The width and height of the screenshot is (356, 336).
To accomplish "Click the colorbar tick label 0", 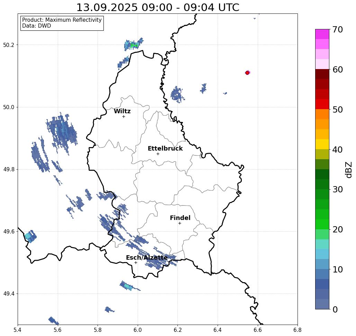I will point(335,309).
